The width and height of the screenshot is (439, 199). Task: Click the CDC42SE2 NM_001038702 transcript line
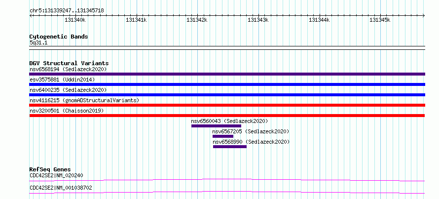tap(227, 192)
